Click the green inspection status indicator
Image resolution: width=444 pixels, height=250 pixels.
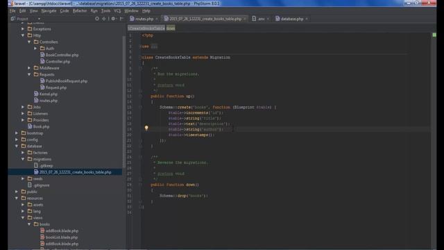coord(434,35)
